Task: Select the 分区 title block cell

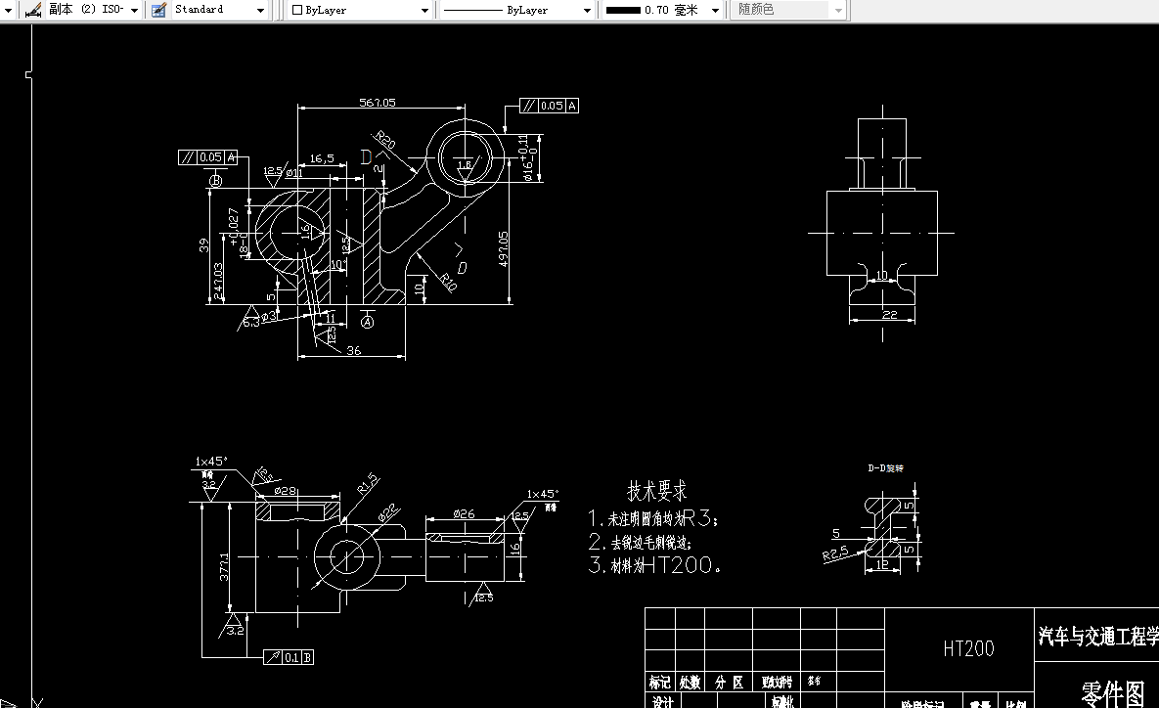Action: tap(729, 683)
